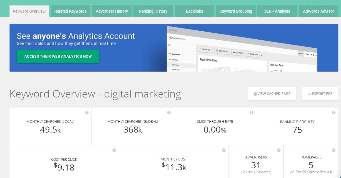Screen dimensions: 341x178
Task: Export the report with Export PDF
Action: coord(320,93)
